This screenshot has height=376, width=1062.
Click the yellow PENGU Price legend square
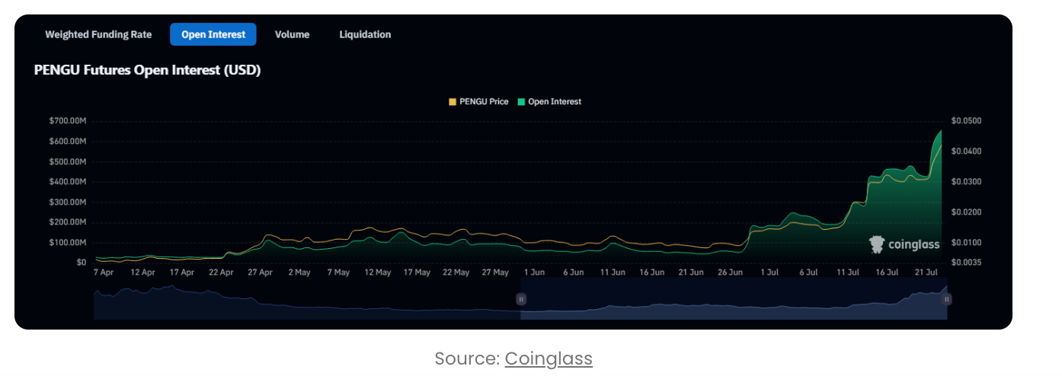(x=453, y=101)
